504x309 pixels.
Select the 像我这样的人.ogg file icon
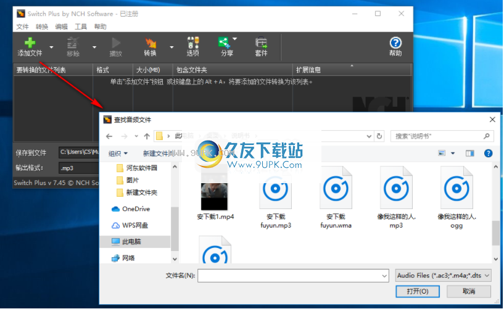456,187
